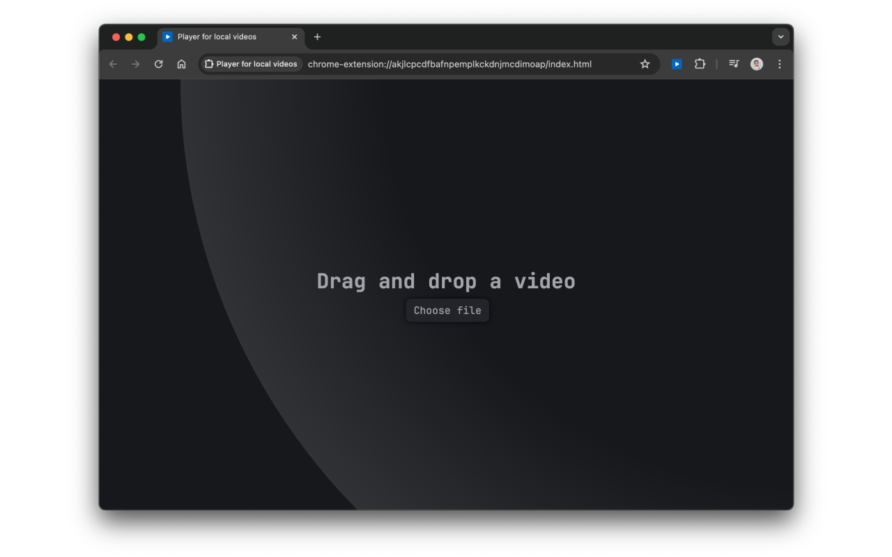Open the Player for local videos extension icon
The image size is (892, 557).
676,63
